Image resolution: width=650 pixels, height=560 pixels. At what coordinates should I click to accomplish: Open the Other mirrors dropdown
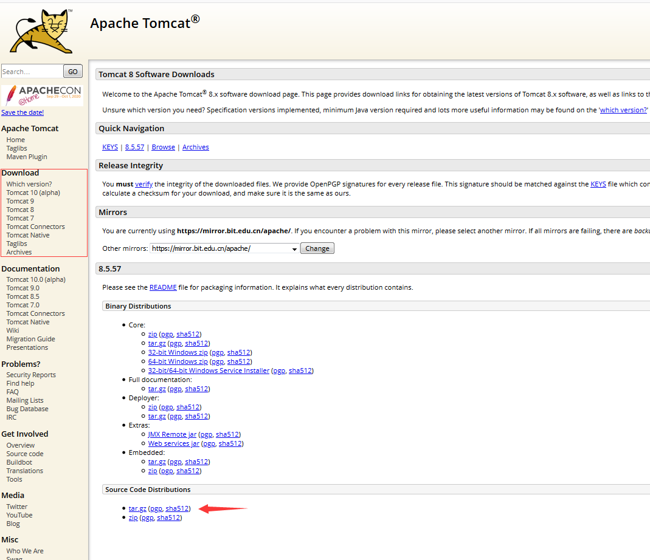pyautogui.click(x=224, y=248)
